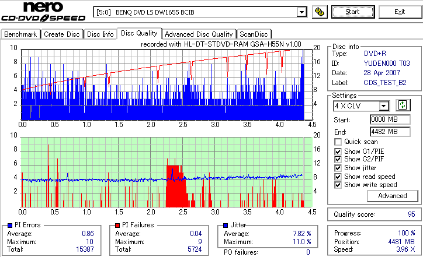Open the Advanced settings button

tap(393, 196)
